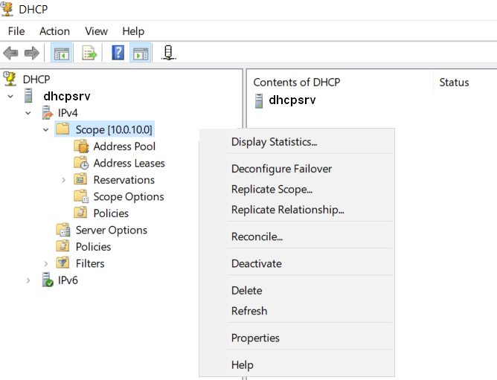
Task: Select the Filters label
Action: point(90,264)
